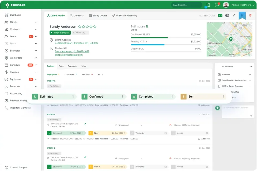Open the chat notifications icon
Image resolution: width=257 pixels, height=171 pixels.
[217, 5]
